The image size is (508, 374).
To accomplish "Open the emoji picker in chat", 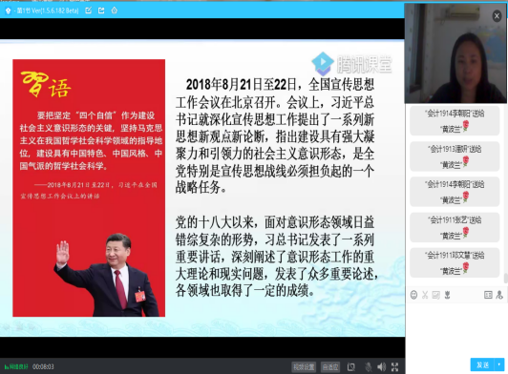I will (413, 295).
